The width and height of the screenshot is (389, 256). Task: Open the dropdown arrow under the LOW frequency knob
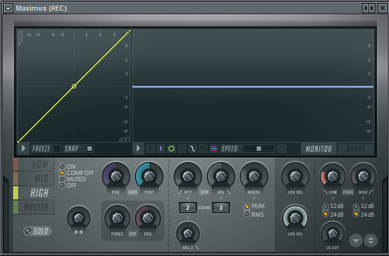(332, 198)
